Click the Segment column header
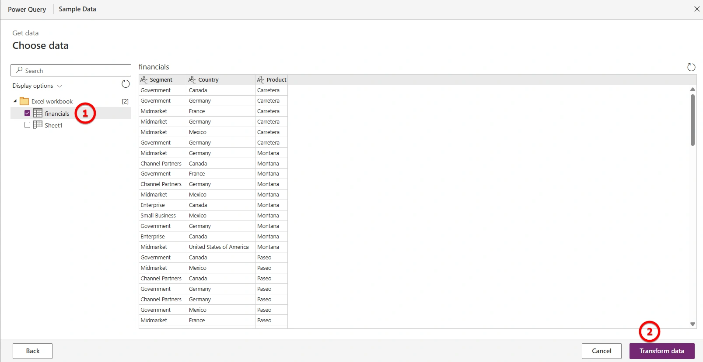Viewport: 703px width, 362px height. (x=163, y=79)
